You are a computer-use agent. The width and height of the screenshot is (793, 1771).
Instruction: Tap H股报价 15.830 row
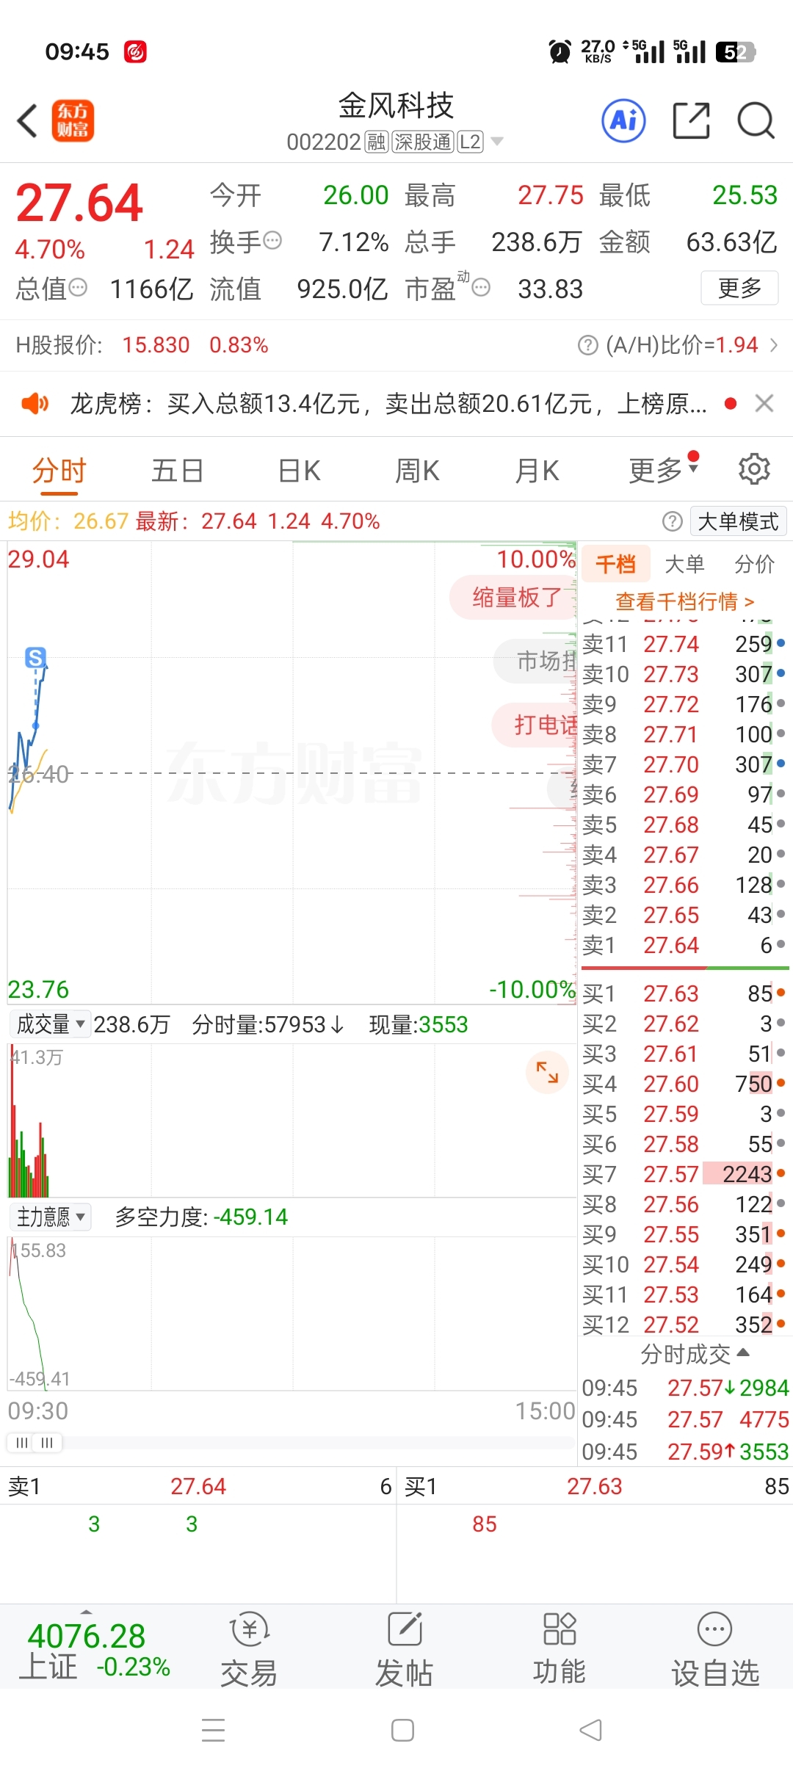click(x=142, y=344)
